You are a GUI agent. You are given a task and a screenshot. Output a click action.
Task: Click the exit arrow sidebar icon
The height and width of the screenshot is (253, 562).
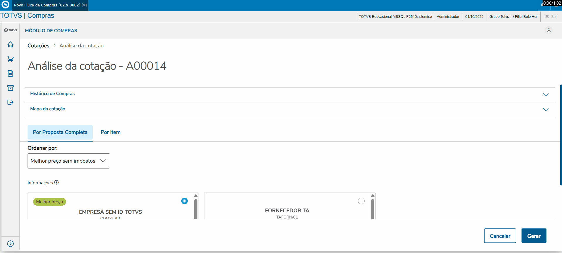(11, 102)
